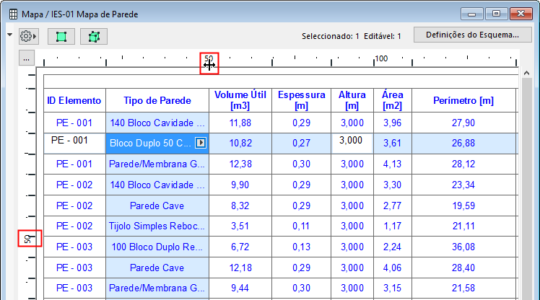
Task: Click the horizontal ruler 50 marker
Action: [x=209, y=58]
